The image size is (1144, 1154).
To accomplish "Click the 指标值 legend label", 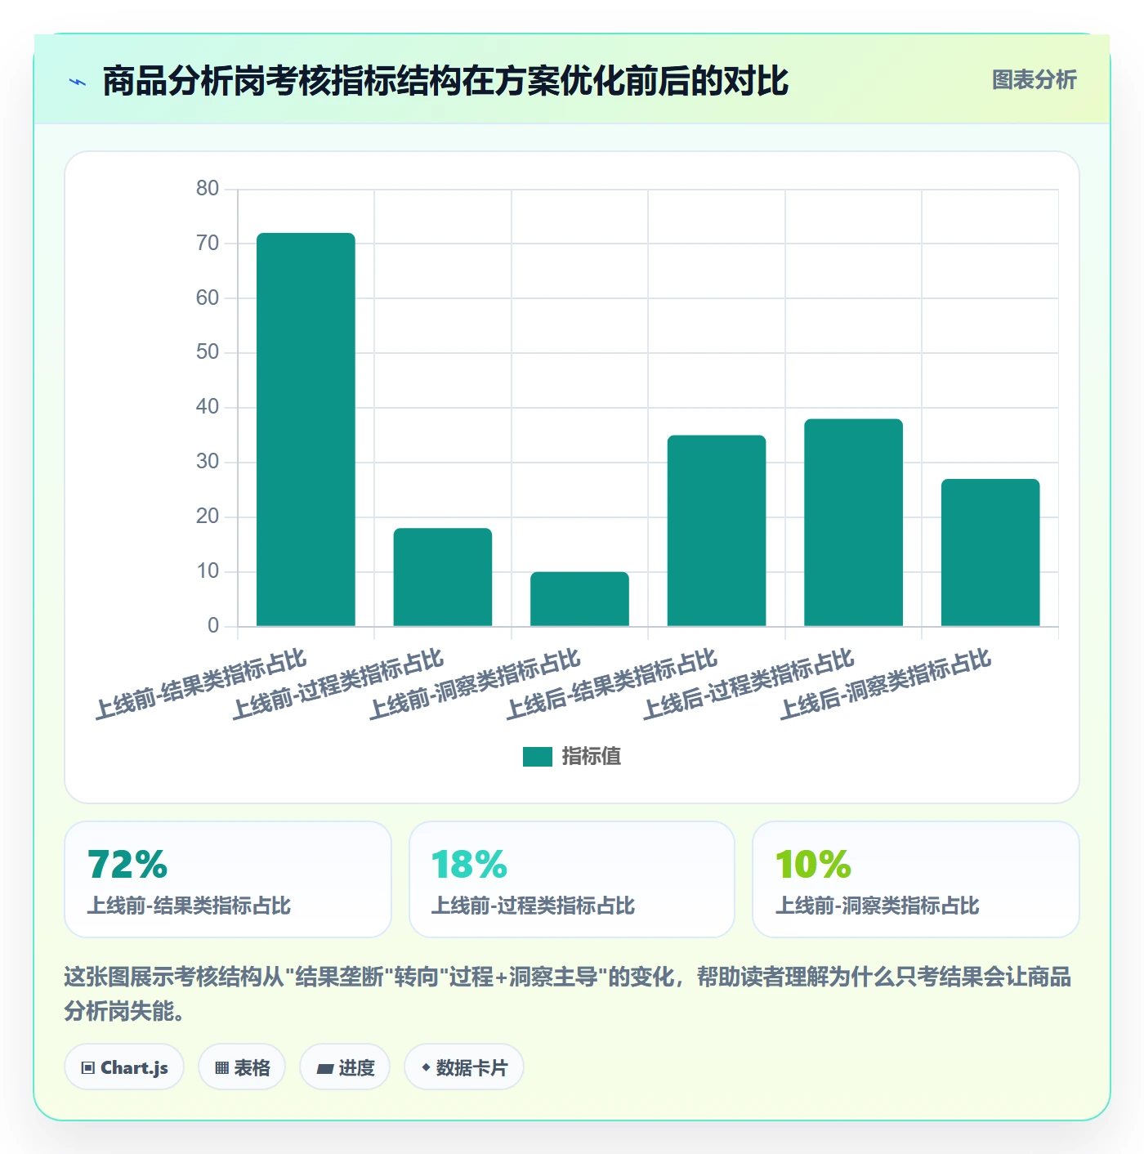I will coord(592,757).
